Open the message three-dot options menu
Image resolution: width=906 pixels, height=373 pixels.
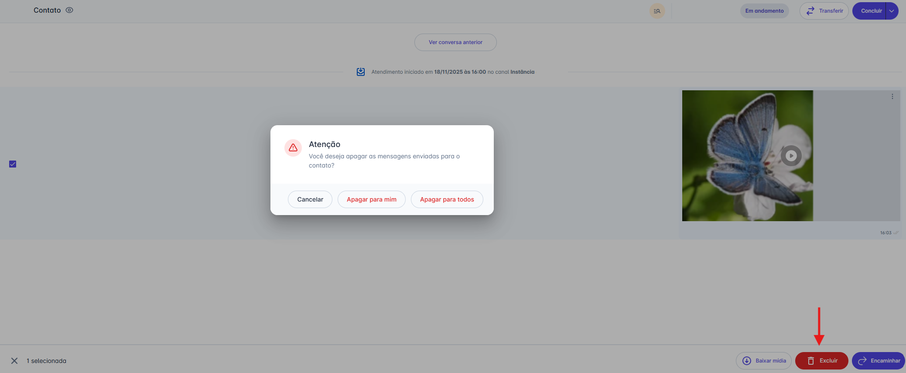click(x=892, y=96)
